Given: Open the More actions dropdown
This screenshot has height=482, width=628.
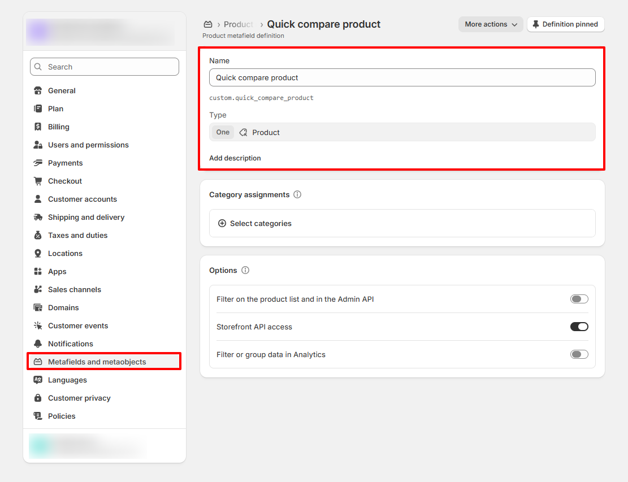Looking at the screenshot, I should 491,24.
